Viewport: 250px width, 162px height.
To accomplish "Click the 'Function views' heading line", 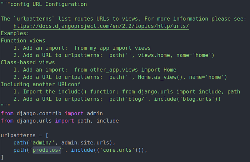I will point(23,41).
